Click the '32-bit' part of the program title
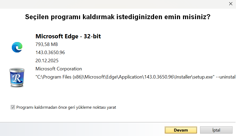Viewport: 236px width, 136px height. pos(92,36)
